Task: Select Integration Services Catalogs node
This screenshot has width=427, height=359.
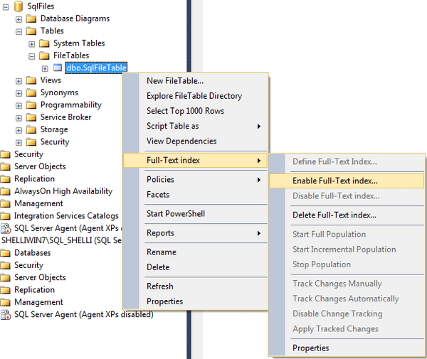Action: click(66, 216)
